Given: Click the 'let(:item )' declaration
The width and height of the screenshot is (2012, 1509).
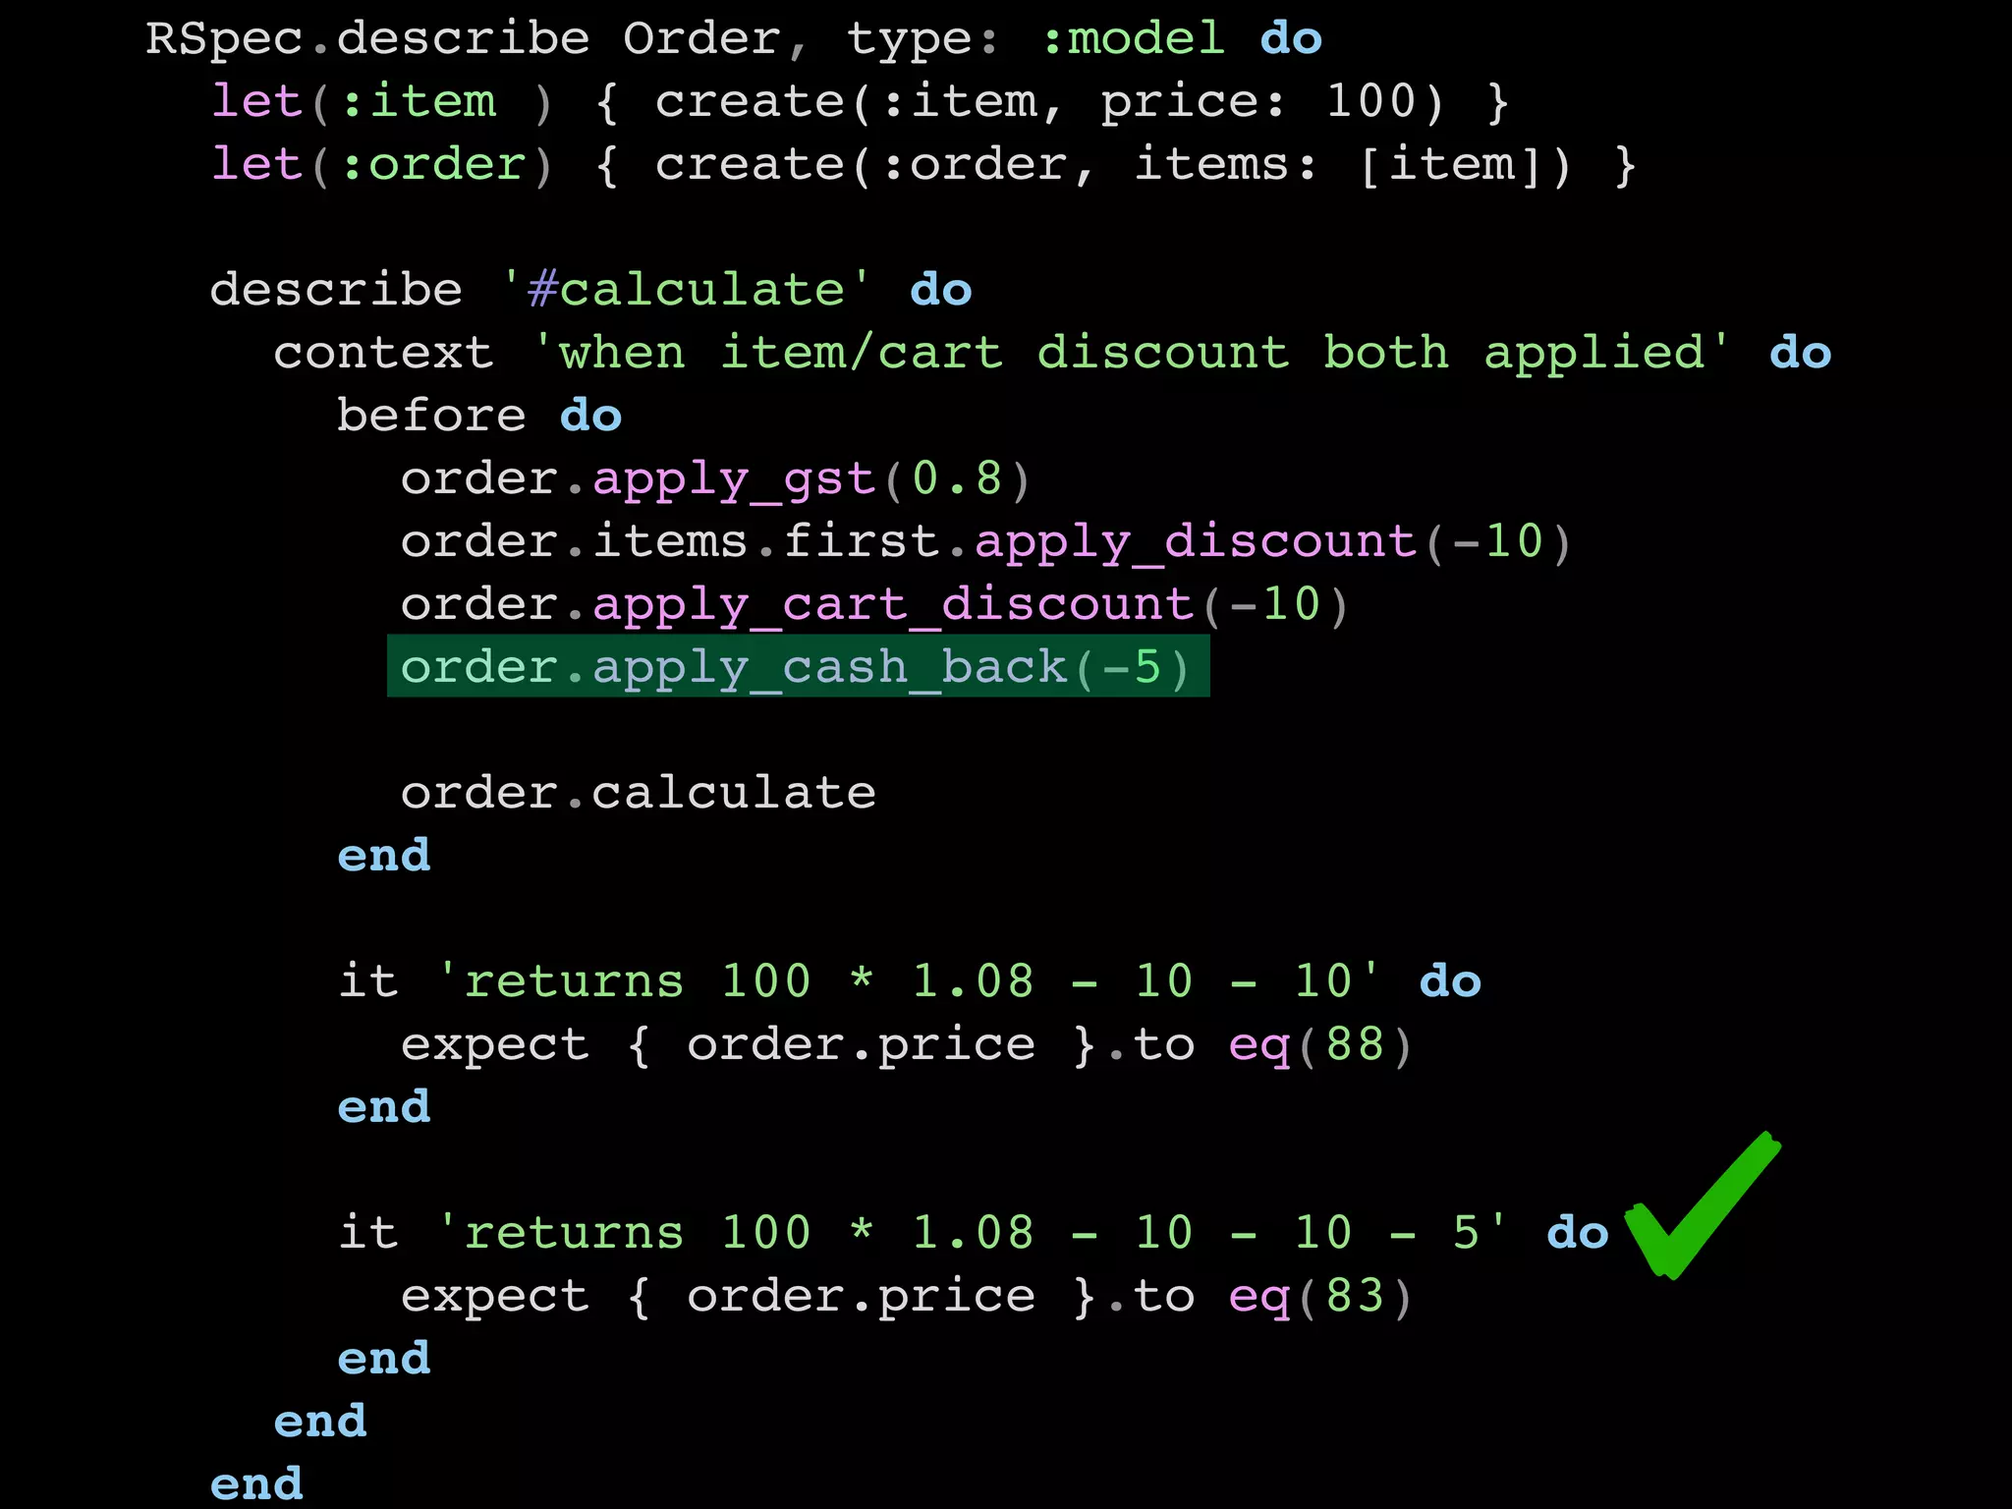Looking at the screenshot, I should 383,102.
